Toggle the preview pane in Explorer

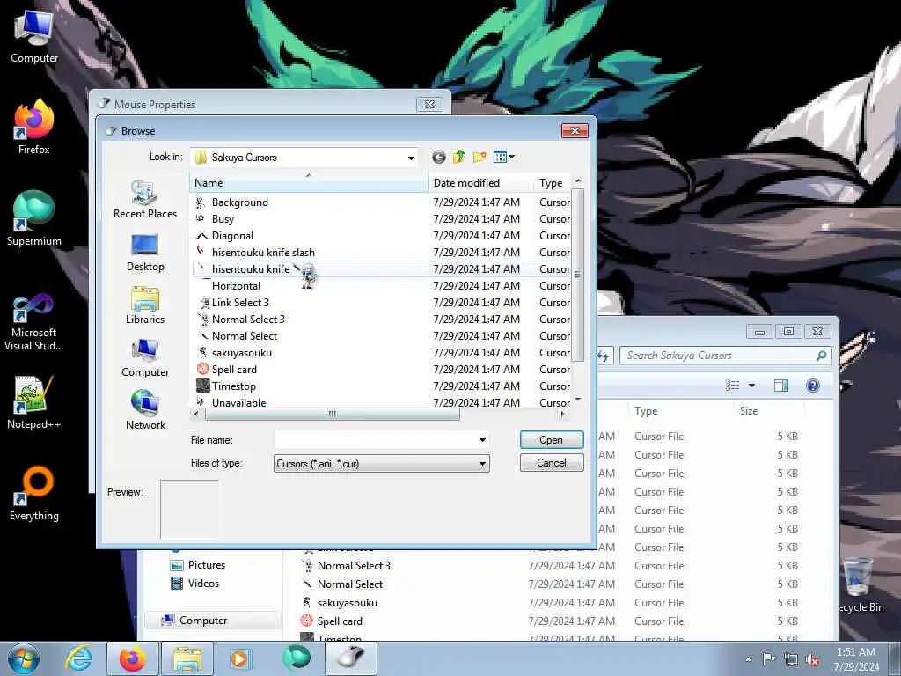pyautogui.click(x=781, y=386)
